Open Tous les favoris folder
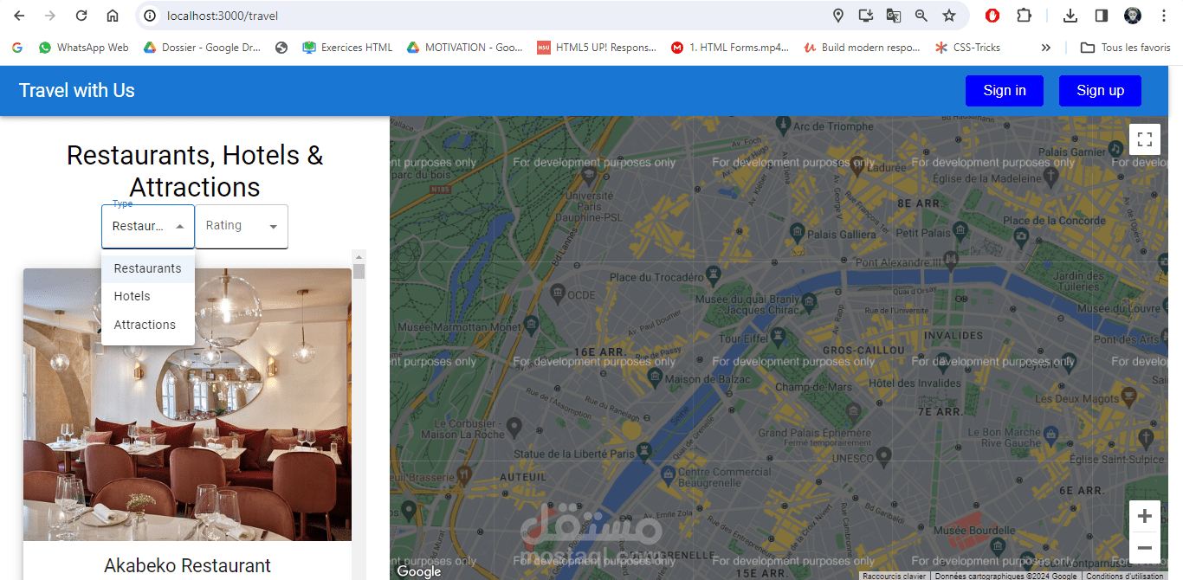Screen dimensions: 1183x580 coord(1125,48)
